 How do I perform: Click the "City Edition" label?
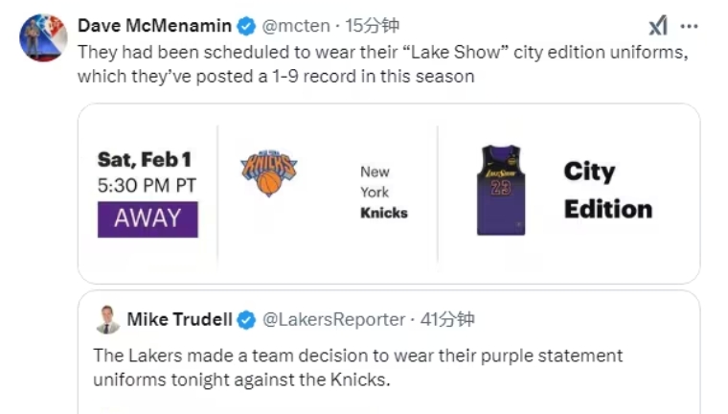(607, 190)
